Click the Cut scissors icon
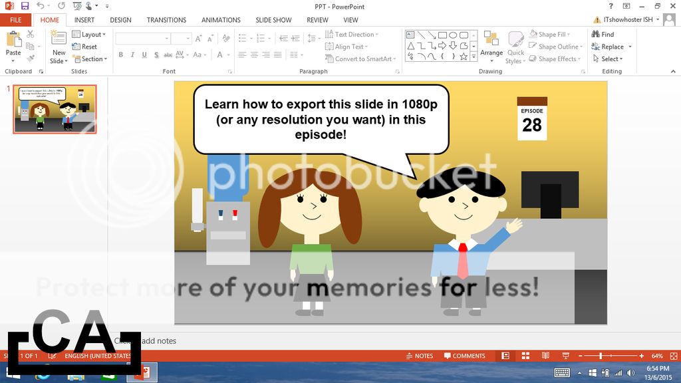The height and width of the screenshot is (383, 681). click(31, 35)
